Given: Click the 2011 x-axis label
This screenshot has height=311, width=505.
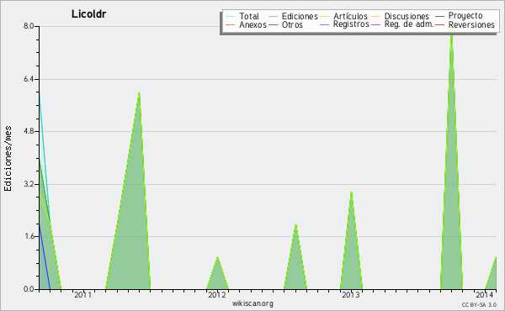Looking at the screenshot, I should [x=82, y=294].
